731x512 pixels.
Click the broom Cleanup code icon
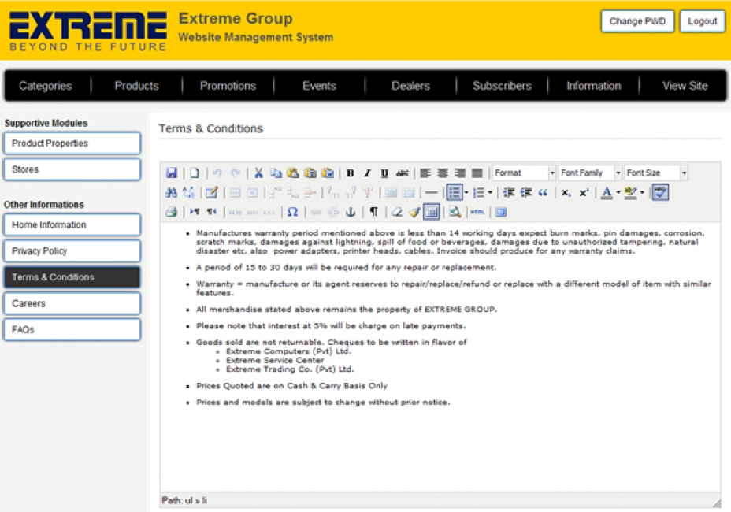[414, 212]
